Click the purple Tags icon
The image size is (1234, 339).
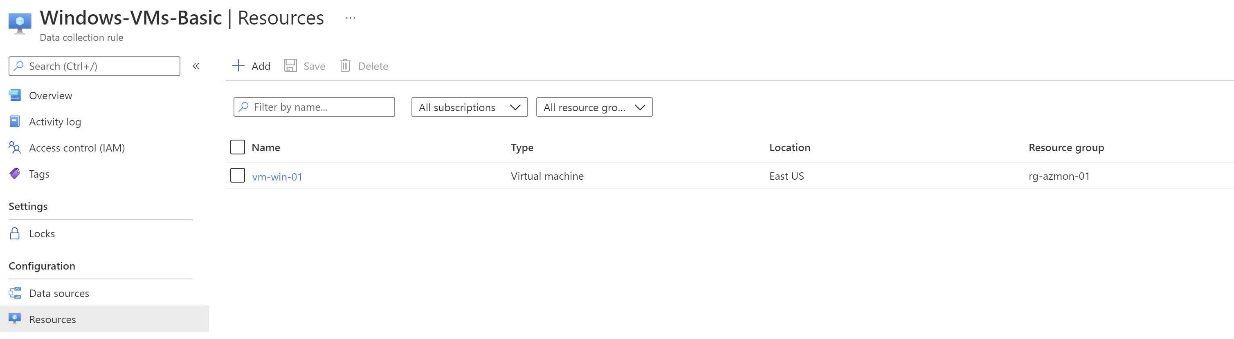[x=15, y=174]
